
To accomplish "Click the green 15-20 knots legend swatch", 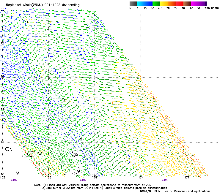I will (156, 4).
